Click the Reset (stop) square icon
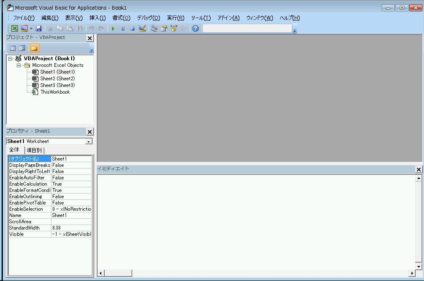424x281 pixels. [x=132, y=29]
